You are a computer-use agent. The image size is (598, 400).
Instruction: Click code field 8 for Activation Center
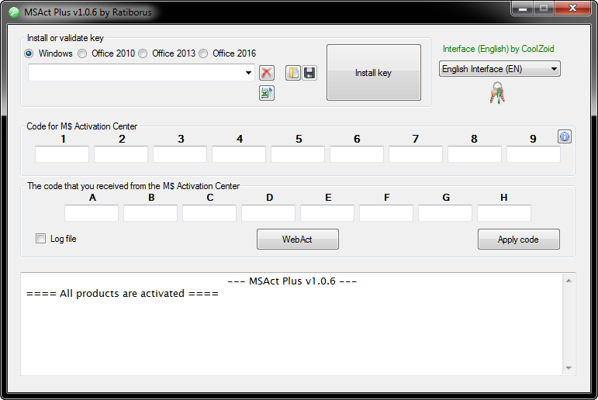(x=475, y=154)
